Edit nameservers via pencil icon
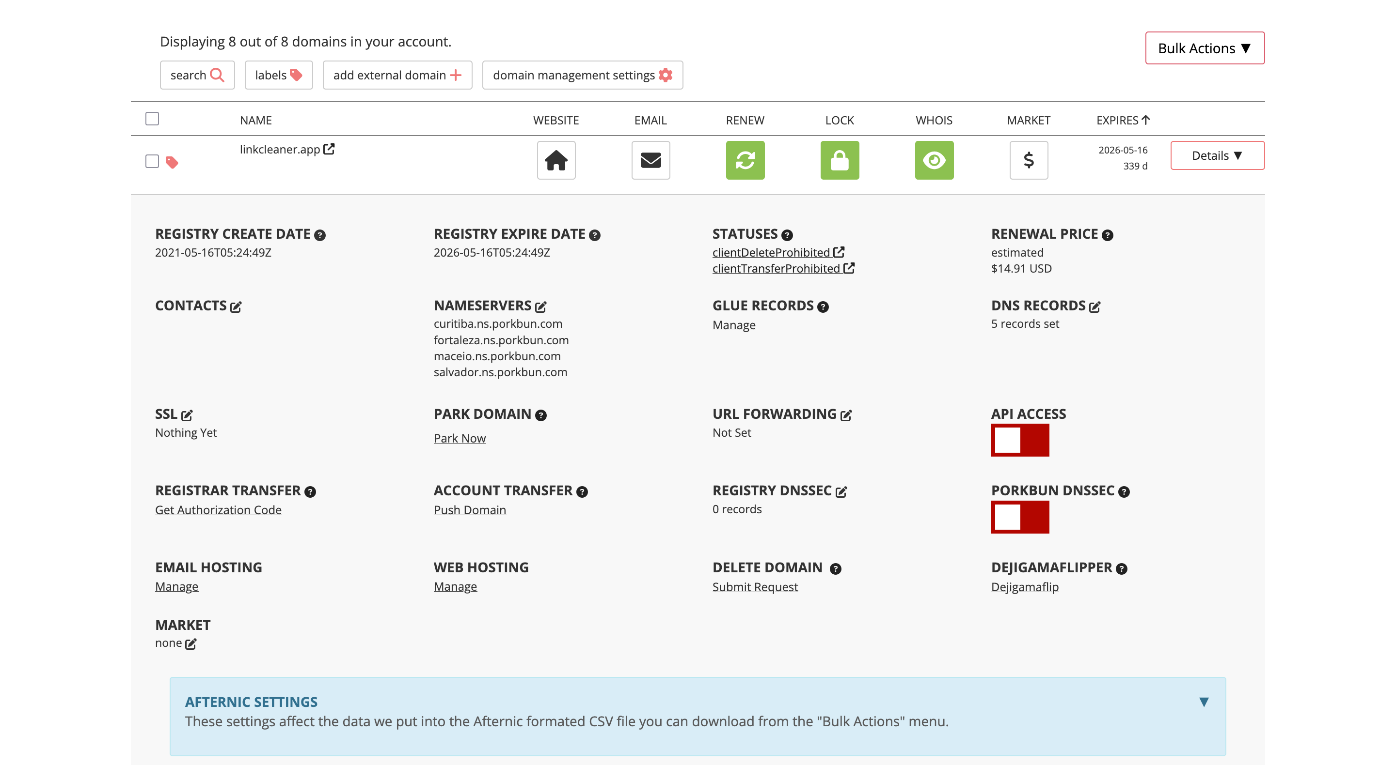1396x765 pixels. pyautogui.click(x=541, y=306)
